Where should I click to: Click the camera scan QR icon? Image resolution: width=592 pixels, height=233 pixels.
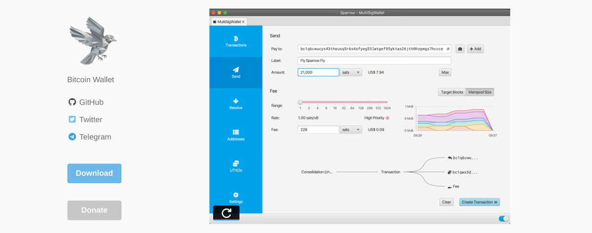click(460, 49)
